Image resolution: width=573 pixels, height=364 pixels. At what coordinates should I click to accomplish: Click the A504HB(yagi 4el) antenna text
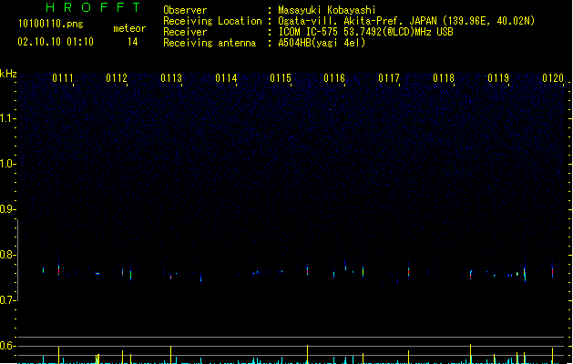pyautogui.click(x=322, y=43)
